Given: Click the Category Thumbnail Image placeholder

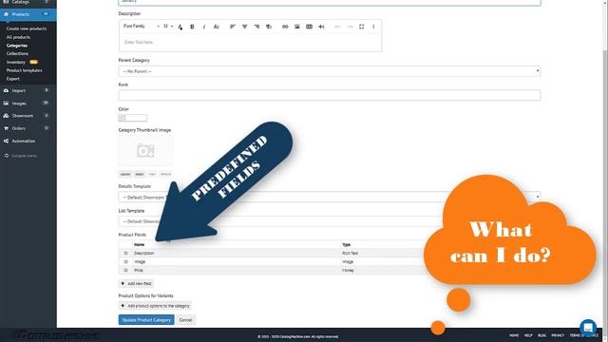Looking at the screenshot, I should pyautogui.click(x=145, y=150).
